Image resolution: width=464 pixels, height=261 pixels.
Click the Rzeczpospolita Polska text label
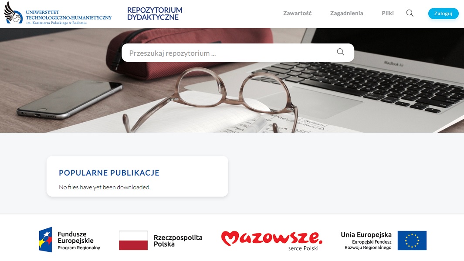tap(178, 241)
